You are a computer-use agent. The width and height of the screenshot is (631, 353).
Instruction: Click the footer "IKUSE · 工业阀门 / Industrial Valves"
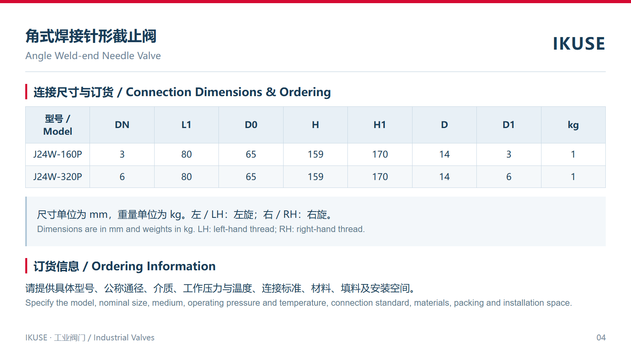click(x=90, y=338)
